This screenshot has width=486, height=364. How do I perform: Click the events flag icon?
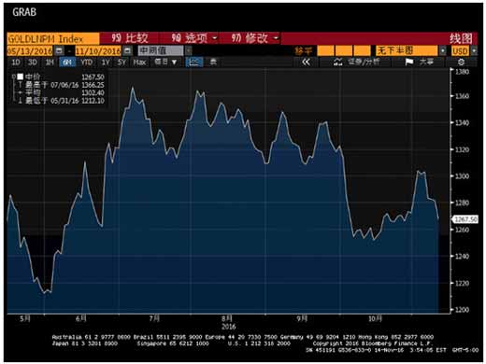pos(408,62)
